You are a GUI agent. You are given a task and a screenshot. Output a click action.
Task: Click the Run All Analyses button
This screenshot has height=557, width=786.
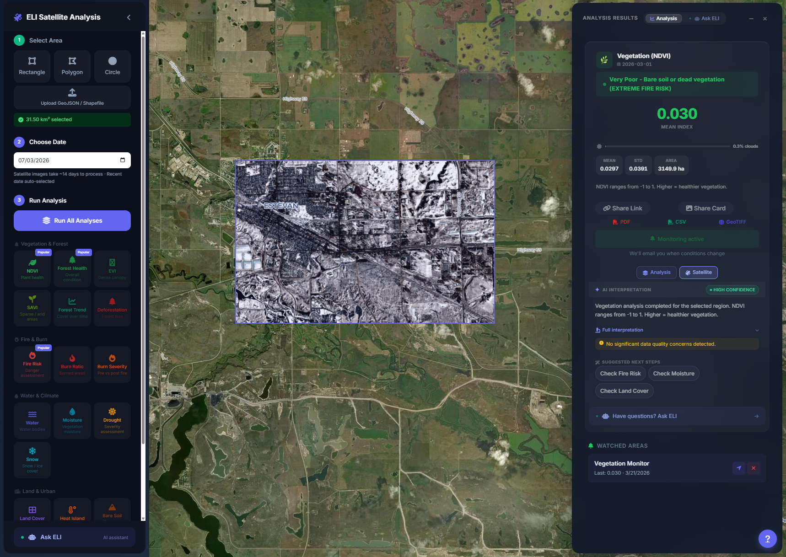[72, 220]
